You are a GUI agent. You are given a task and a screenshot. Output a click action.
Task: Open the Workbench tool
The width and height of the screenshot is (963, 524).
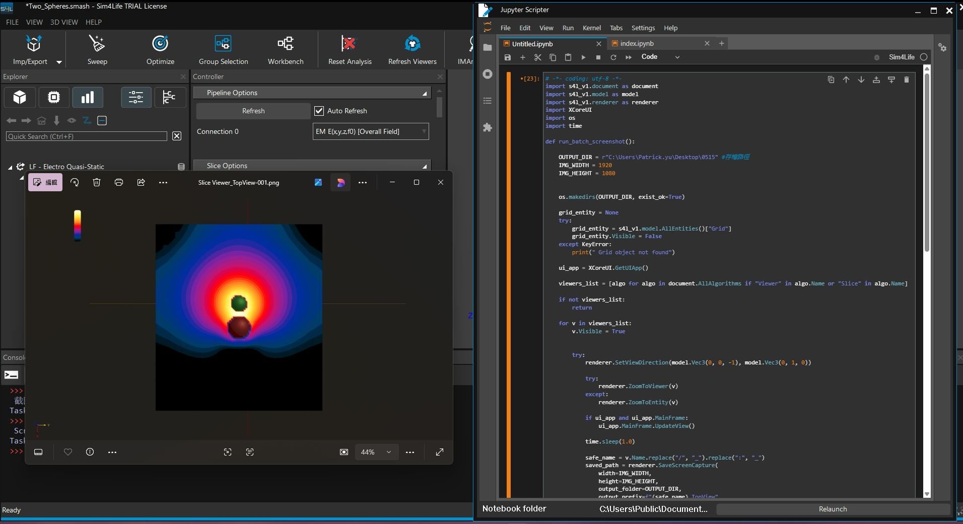pyautogui.click(x=286, y=44)
